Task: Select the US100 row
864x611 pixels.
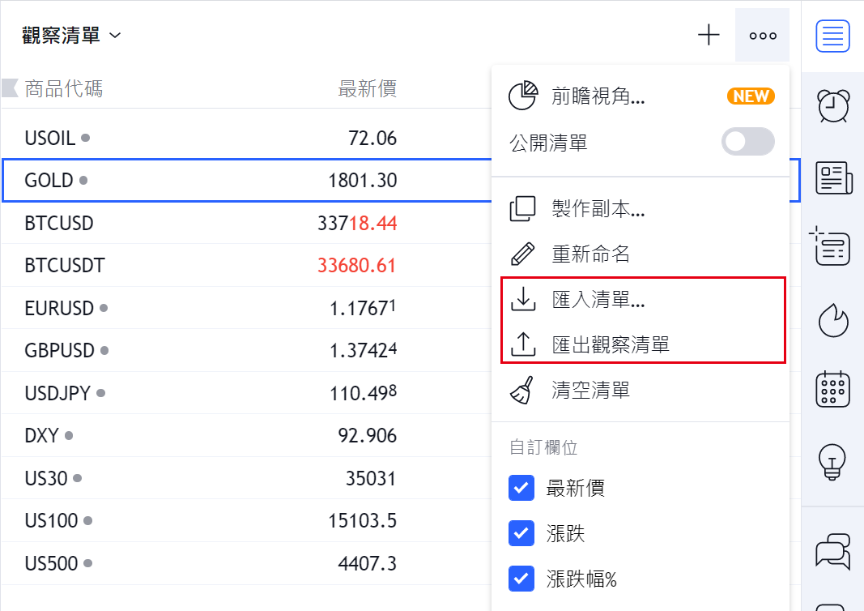Action: tap(246, 520)
